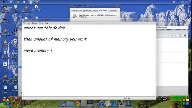Click at end of 'more memory -' line
The image size is (192, 108).
click(52, 50)
